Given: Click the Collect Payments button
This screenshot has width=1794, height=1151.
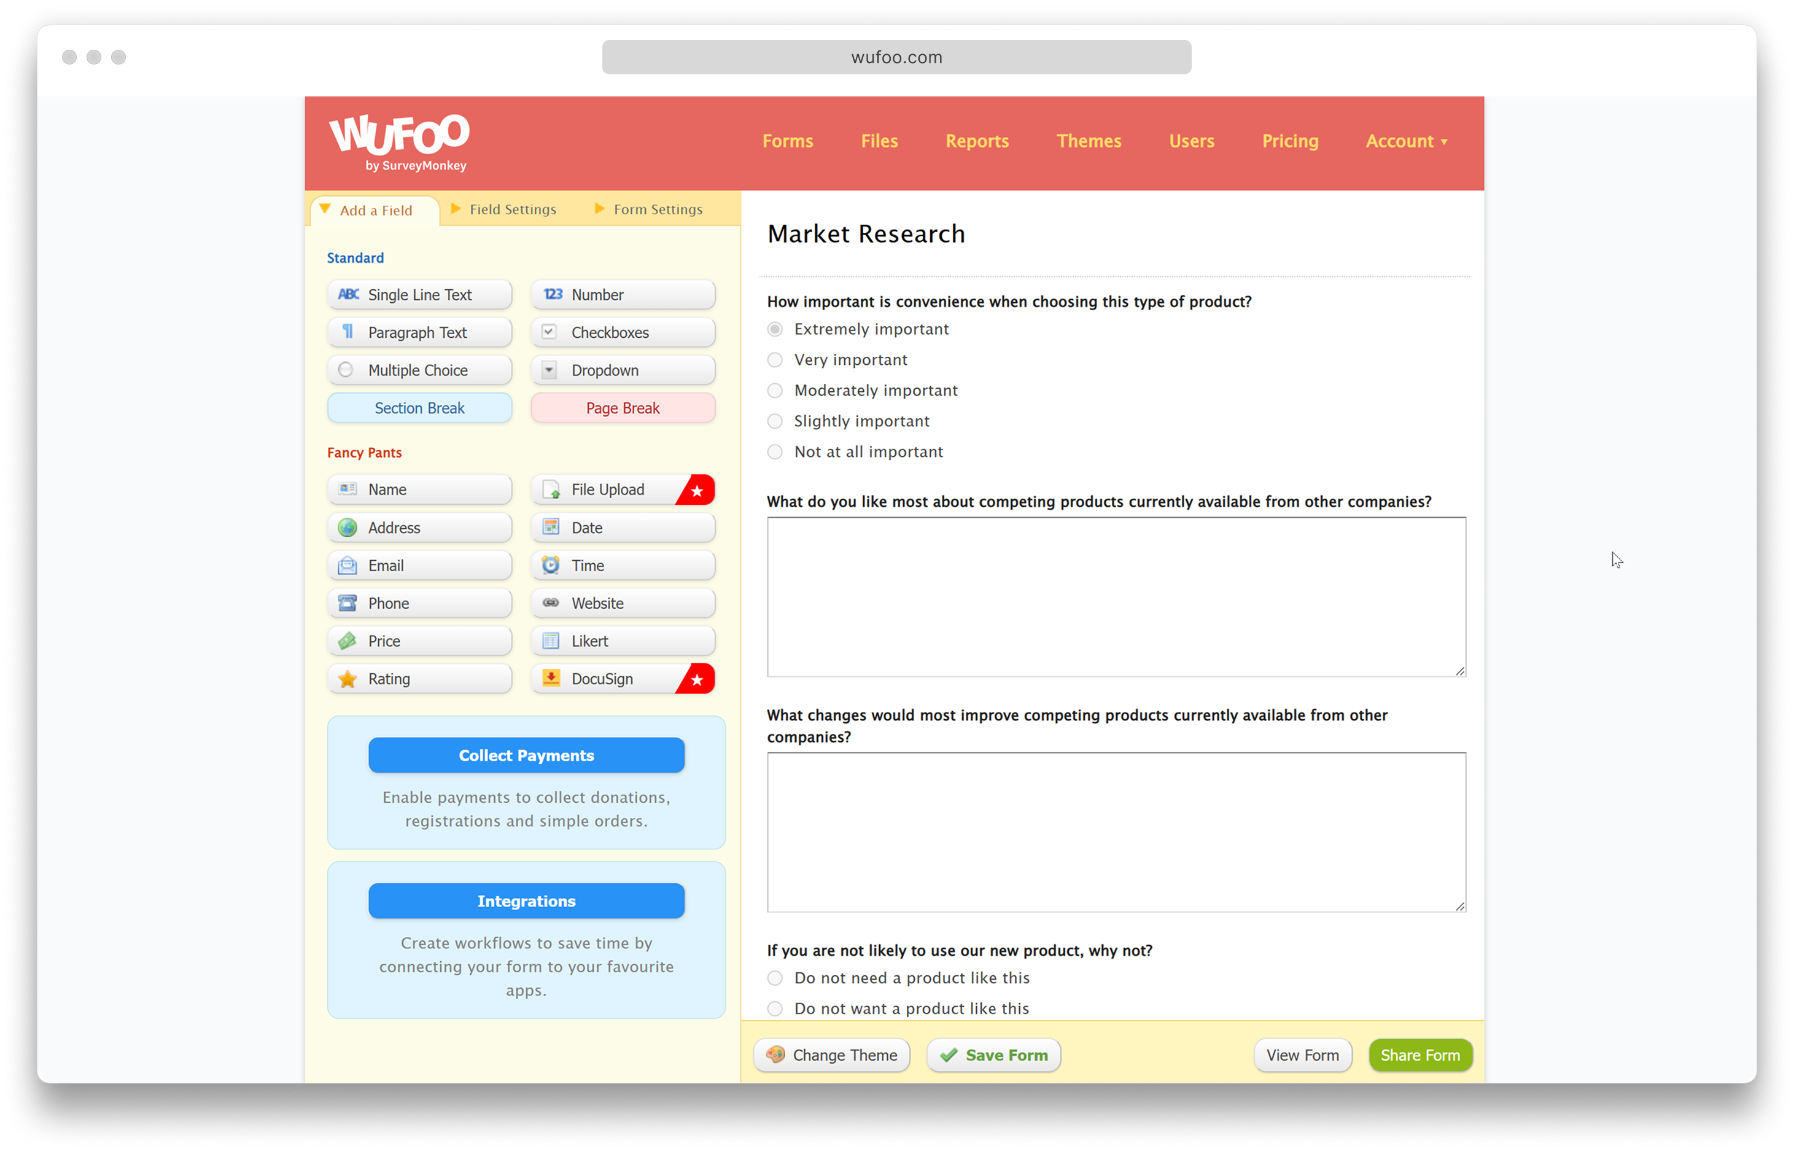Looking at the screenshot, I should click(x=526, y=755).
